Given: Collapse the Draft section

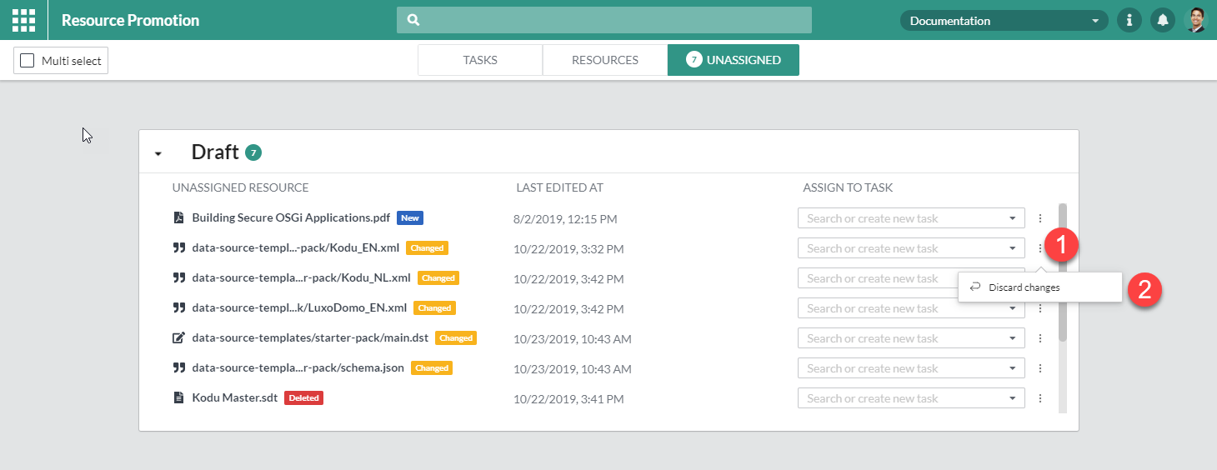Looking at the screenshot, I should [158, 153].
